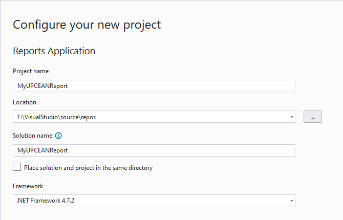This screenshot has height=220, width=343.
Task: Click the MyUPCEANReport text in Solution name
Action: [x=42, y=151]
